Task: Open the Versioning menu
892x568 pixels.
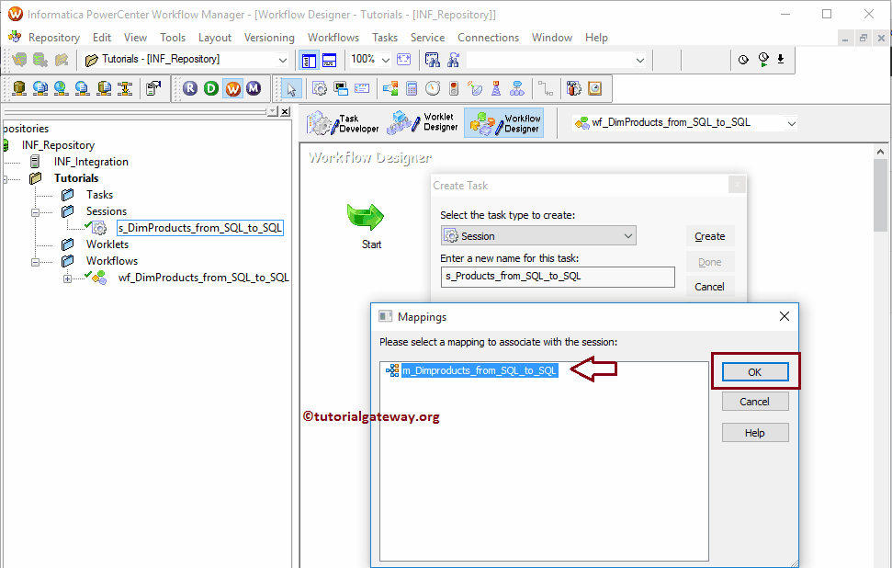Action: [269, 38]
